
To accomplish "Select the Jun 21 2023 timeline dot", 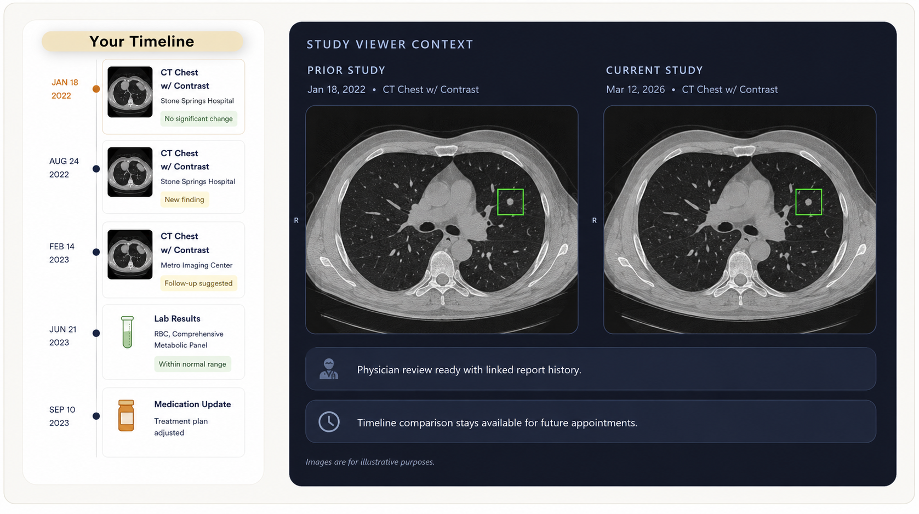I will click(x=96, y=333).
